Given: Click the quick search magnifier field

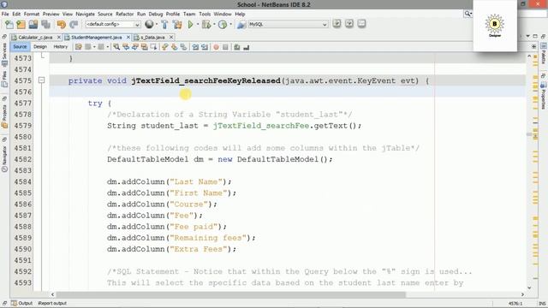Looking at the screenshot, I should pos(468,14).
